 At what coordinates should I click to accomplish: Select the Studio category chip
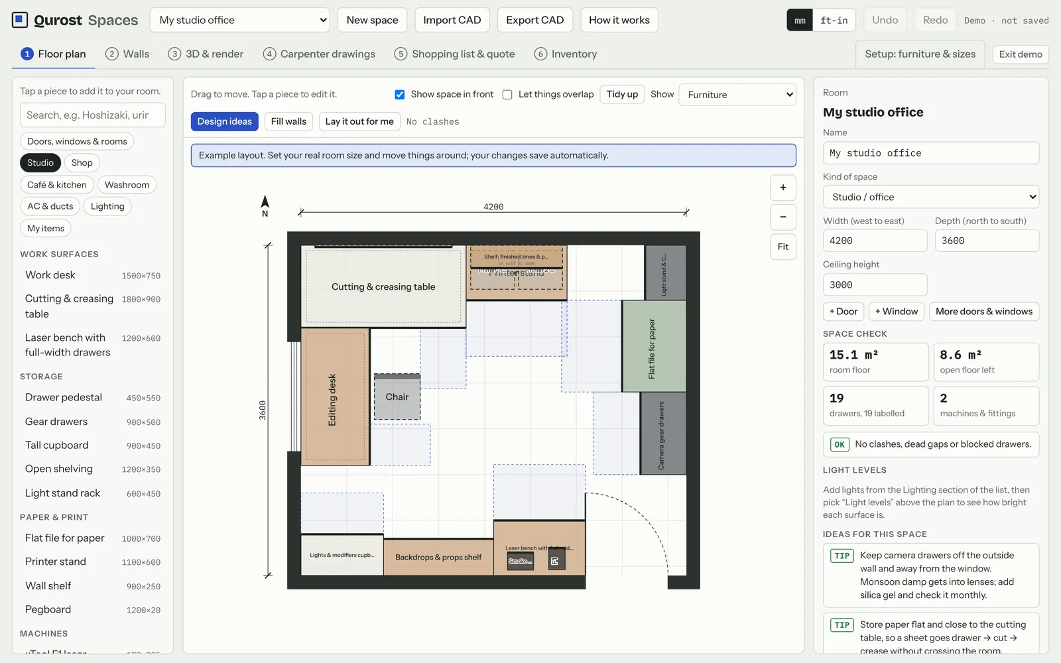point(40,162)
